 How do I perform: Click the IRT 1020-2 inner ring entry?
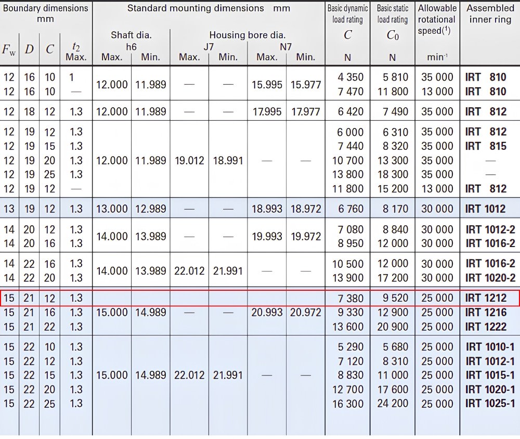[490, 277]
